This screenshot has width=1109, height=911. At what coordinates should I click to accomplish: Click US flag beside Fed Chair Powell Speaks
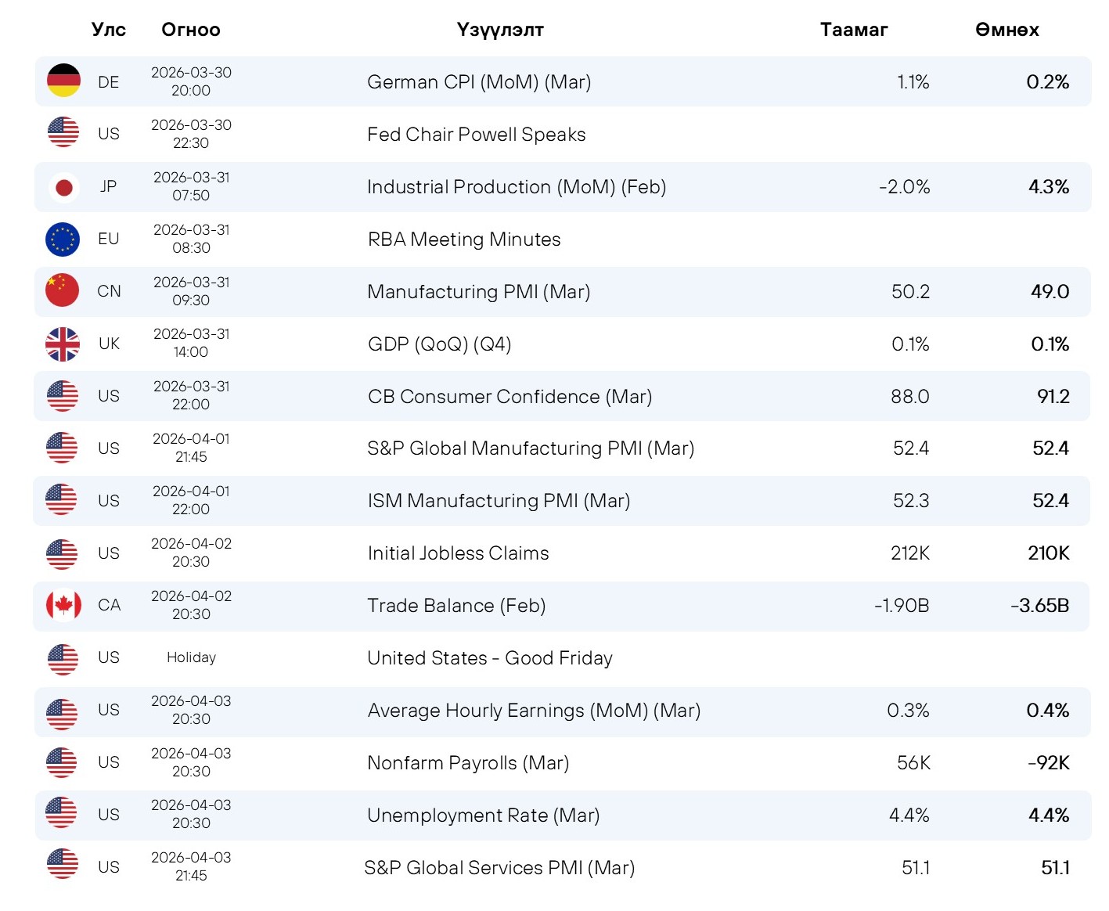(x=63, y=132)
